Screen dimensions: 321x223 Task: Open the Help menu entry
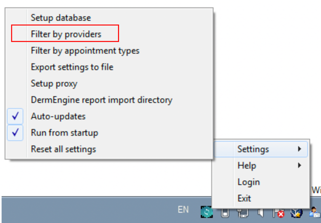(x=247, y=166)
